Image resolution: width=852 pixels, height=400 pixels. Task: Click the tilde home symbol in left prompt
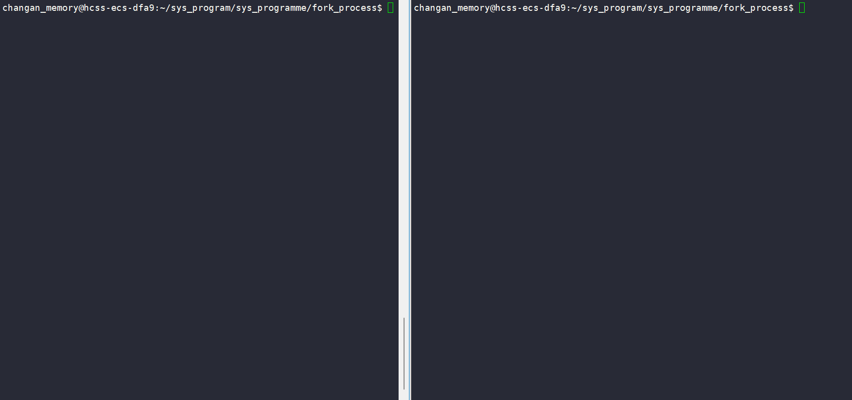[x=162, y=8]
